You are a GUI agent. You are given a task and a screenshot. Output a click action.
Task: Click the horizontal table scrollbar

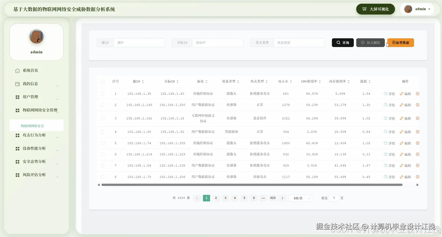click(252, 185)
